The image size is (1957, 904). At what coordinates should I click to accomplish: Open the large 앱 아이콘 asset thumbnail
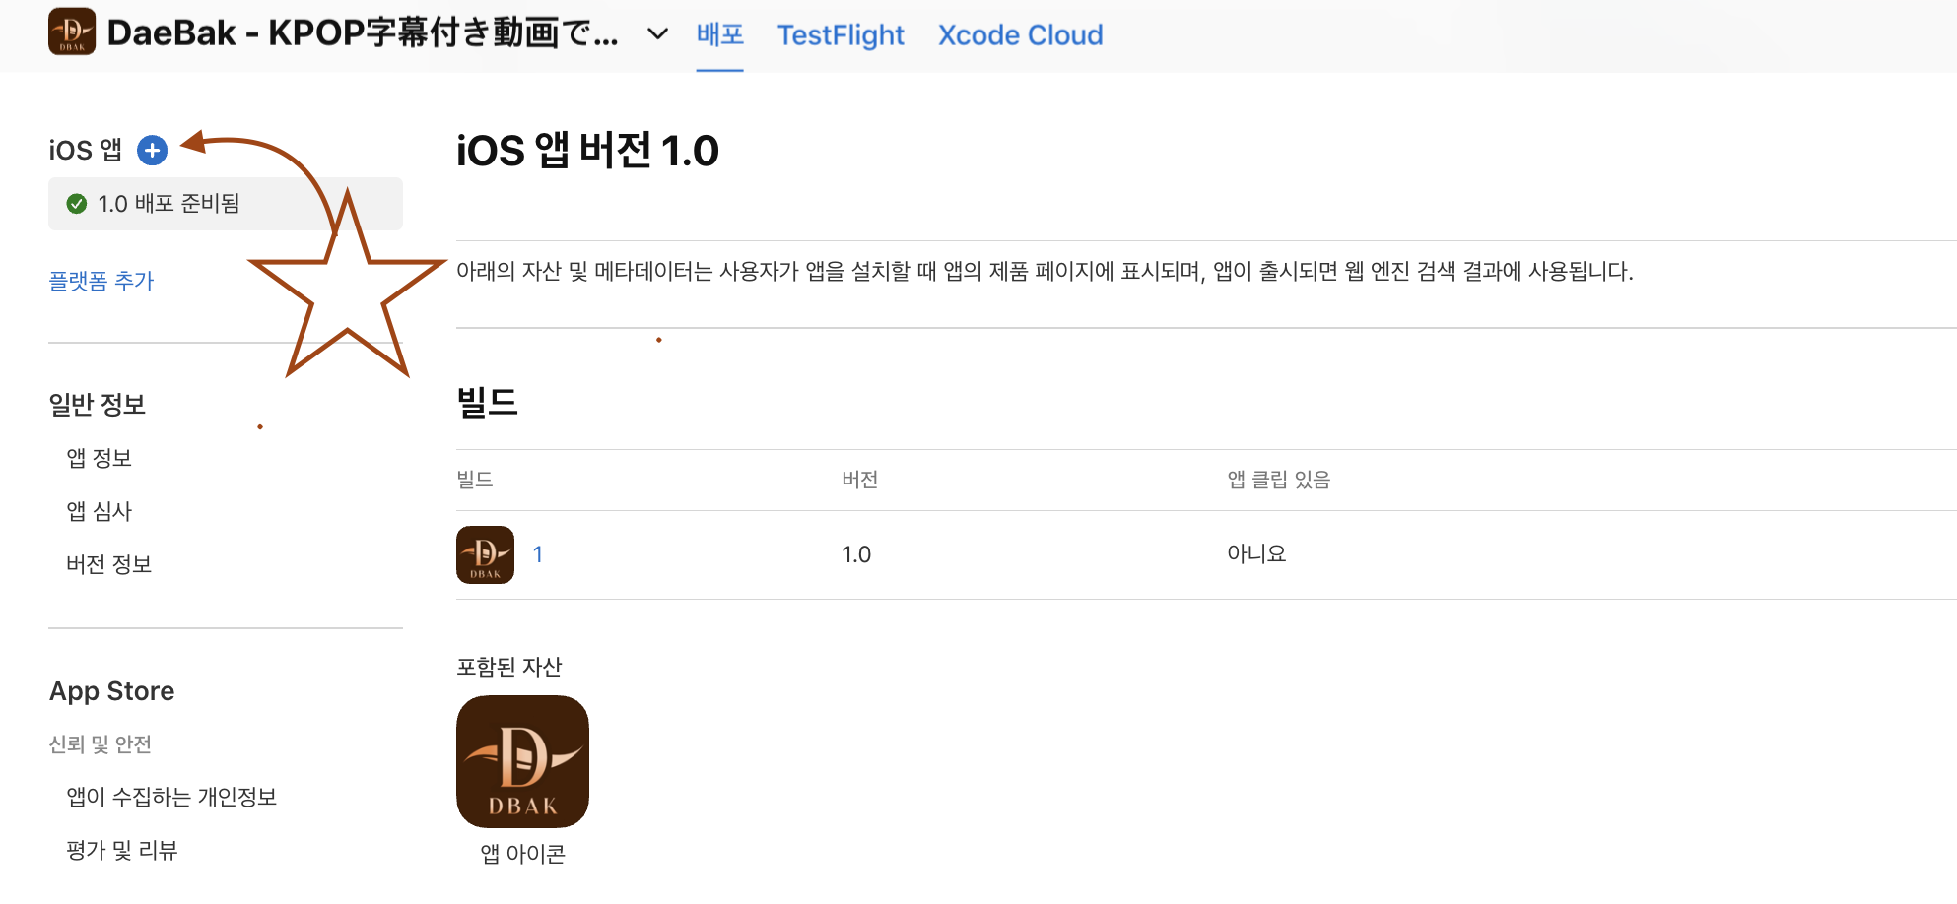coord(522,761)
